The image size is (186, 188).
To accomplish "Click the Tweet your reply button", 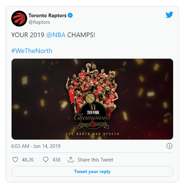I will click(x=92, y=171).
